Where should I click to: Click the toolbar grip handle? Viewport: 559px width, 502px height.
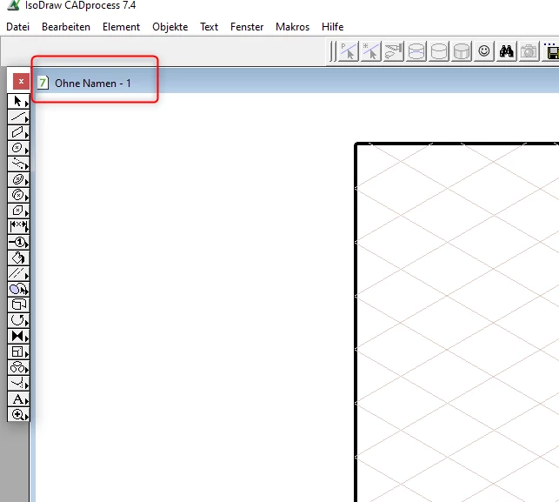coord(332,51)
